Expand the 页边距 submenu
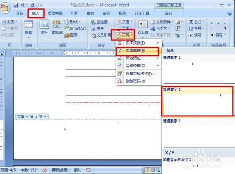This screenshot has height=174, width=235. [139, 58]
